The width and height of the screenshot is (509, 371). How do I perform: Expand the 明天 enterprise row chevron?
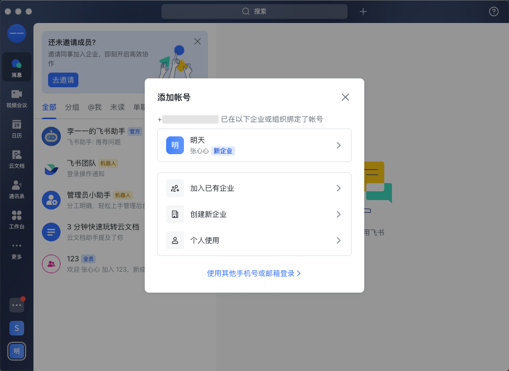339,145
